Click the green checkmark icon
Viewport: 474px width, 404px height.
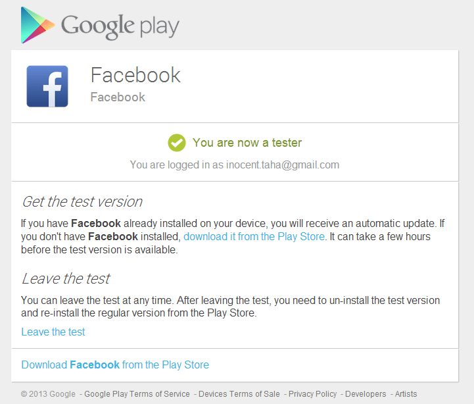pyautogui.click(x=176, y=142)
